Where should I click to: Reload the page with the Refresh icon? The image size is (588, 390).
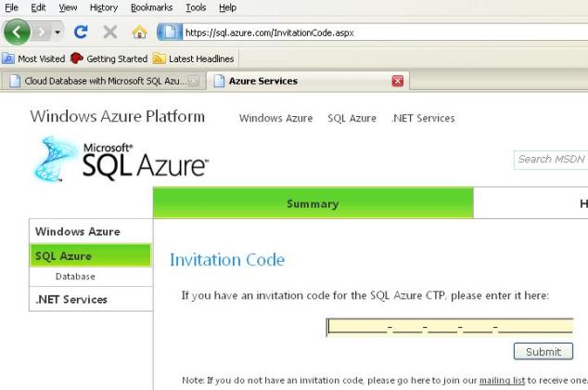(81, 32)
